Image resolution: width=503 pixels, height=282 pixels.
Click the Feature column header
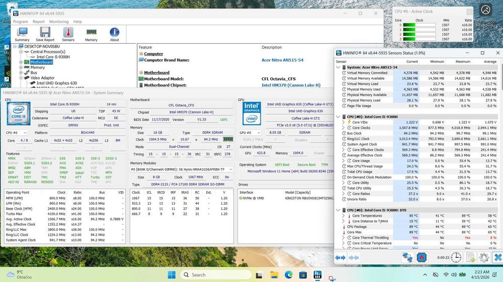pos(145,47)
